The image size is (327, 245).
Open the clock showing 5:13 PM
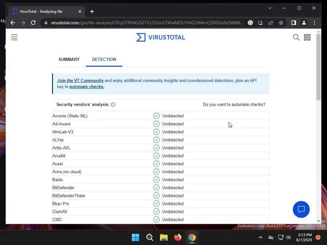304,237
